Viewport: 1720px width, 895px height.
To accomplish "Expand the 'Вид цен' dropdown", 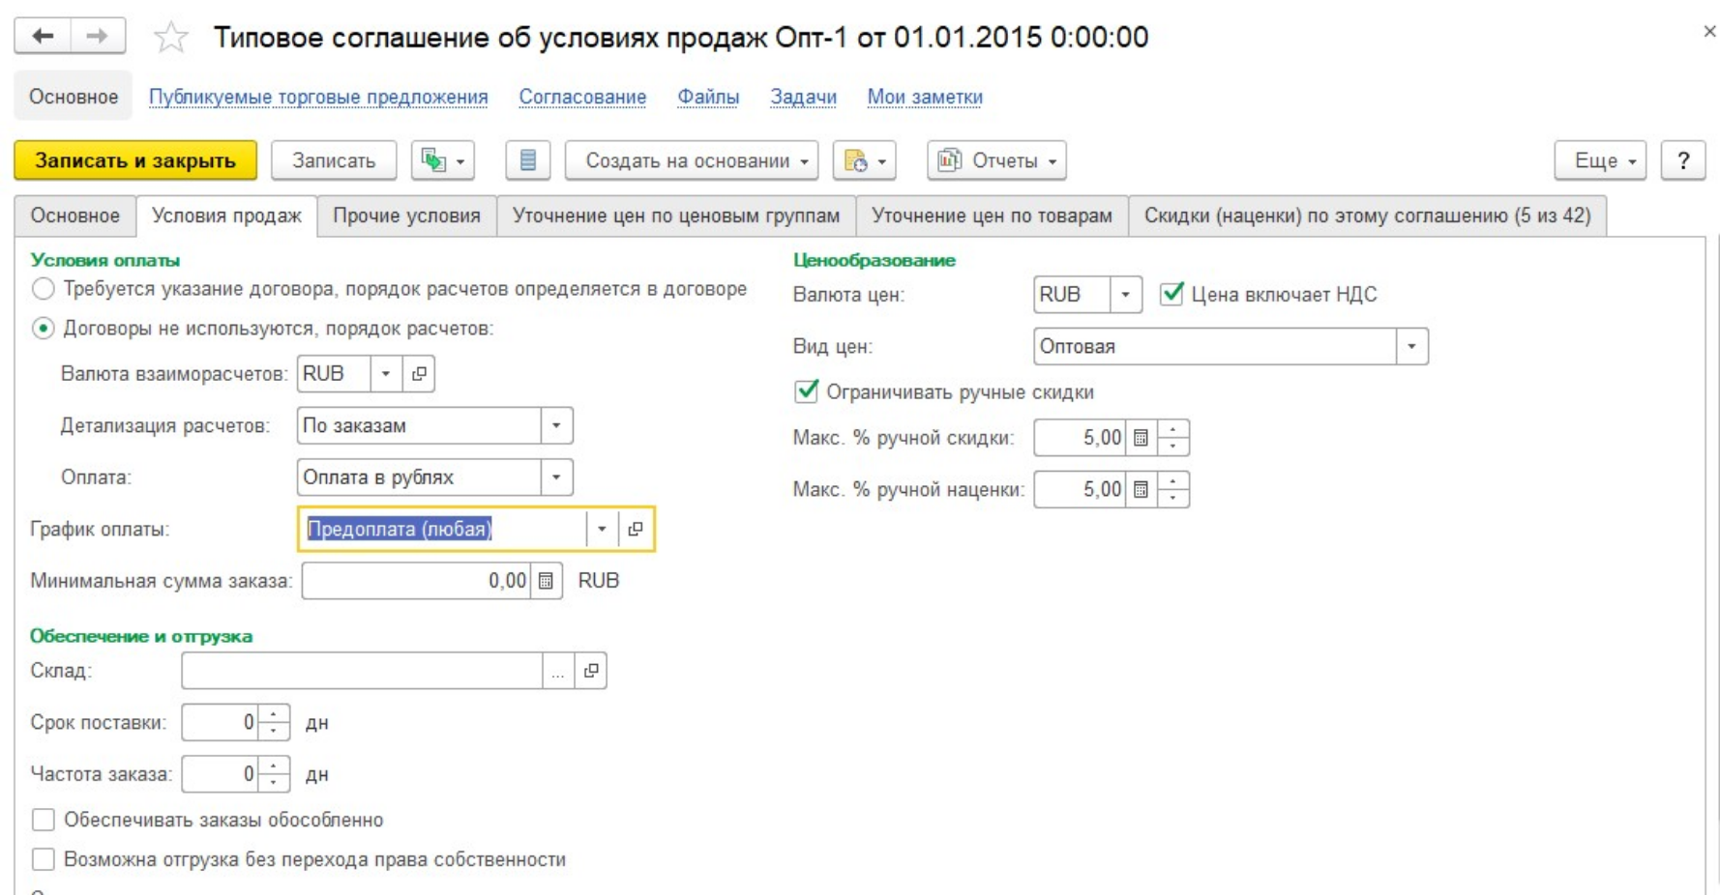I will pos(1411,346).
